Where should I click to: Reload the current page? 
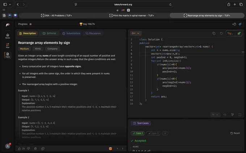pyautogui.click(x=170, y=5)
